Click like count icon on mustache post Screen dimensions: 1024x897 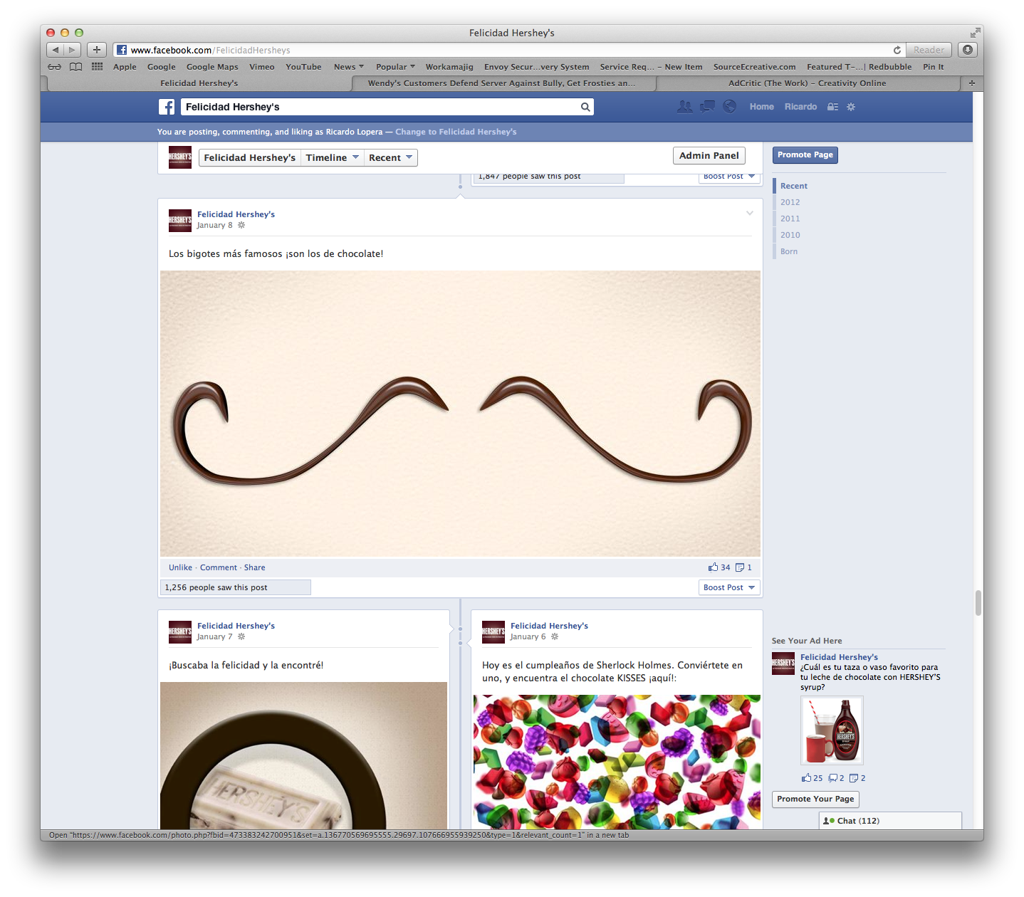click(x=714, y=567)
